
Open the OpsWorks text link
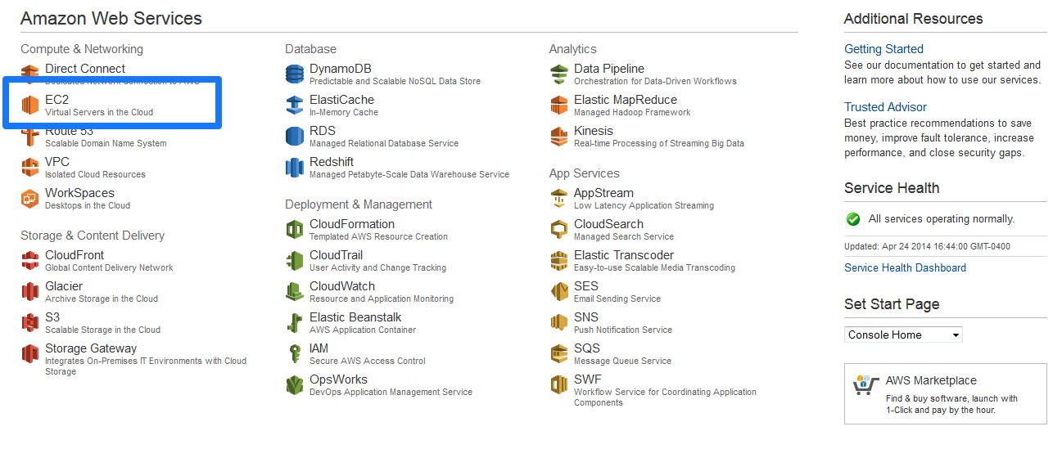point(338,379)
